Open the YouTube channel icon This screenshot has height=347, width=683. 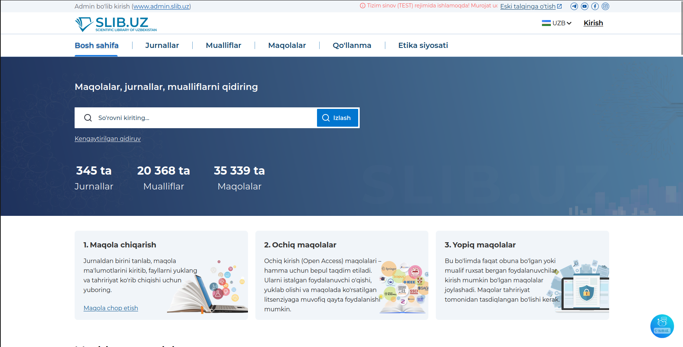(x=584, y=6)
